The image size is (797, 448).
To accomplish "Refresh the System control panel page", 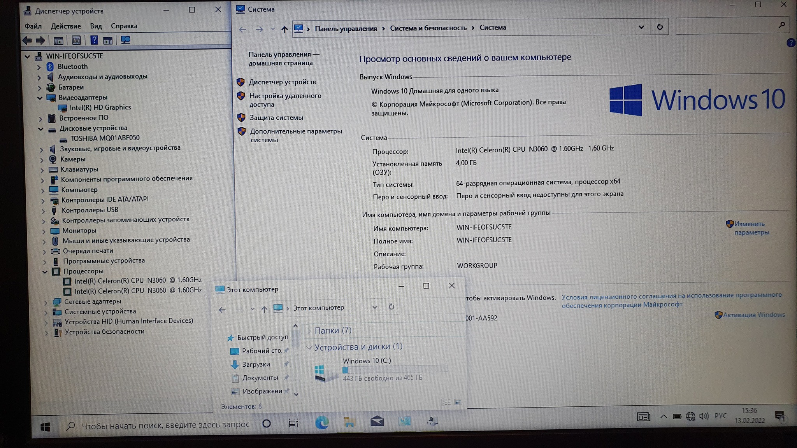I will click(x=660, y=27).
